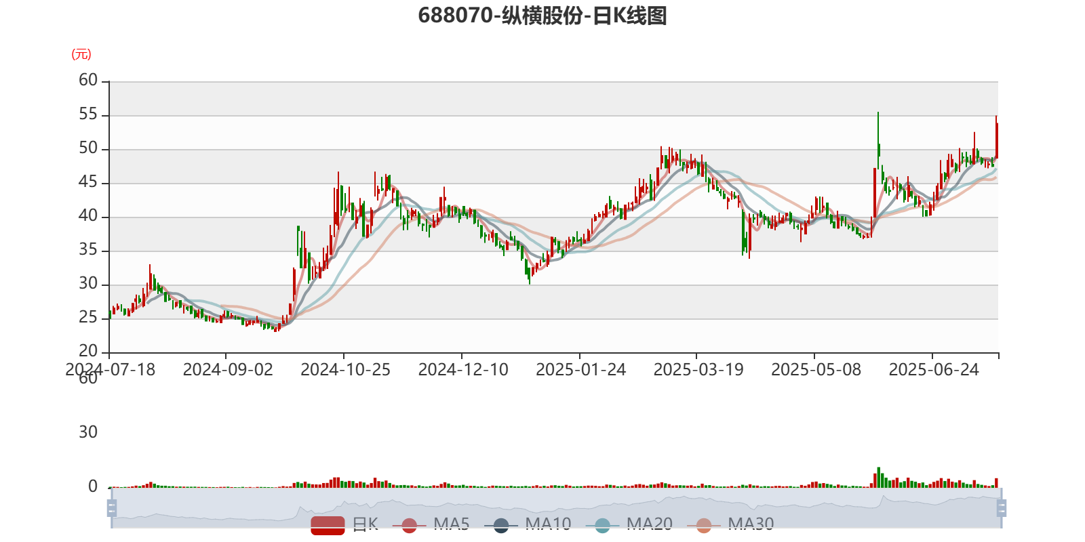Grab the right data zoom slider handle

pyautogui.click(x=1002, y=508)
